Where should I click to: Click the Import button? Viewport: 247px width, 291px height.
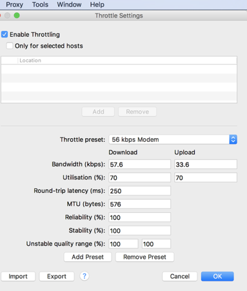pyautogui.click(x=18, y=276)
